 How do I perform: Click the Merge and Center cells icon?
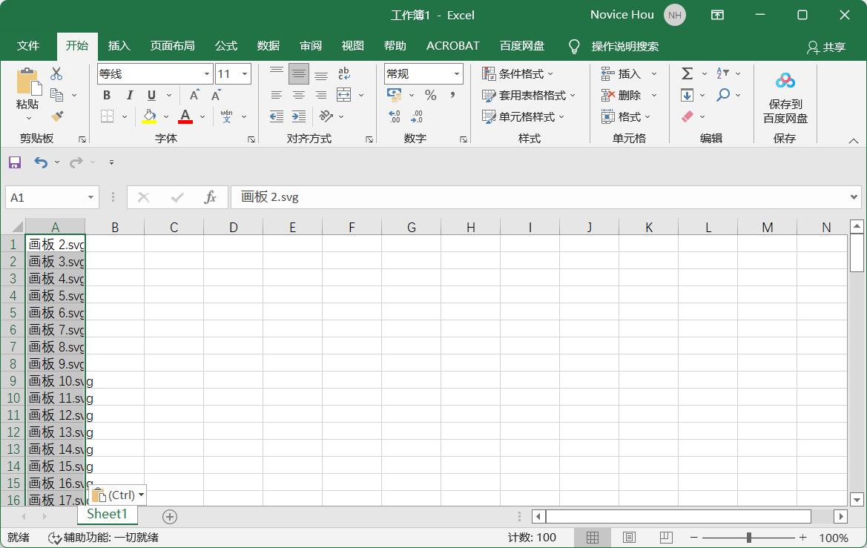(x=343, y=95)
